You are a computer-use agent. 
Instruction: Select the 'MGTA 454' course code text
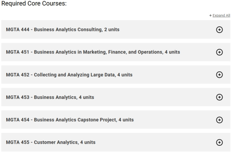[x=18, y=120]
